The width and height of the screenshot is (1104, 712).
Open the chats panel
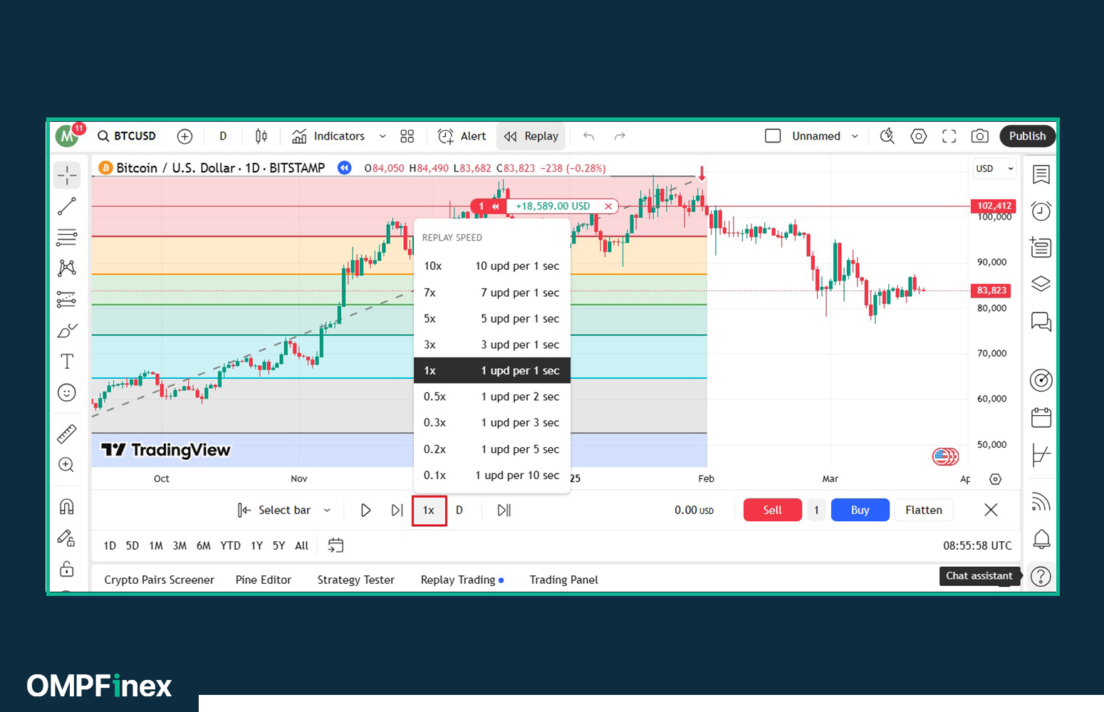coord(1041,322)
